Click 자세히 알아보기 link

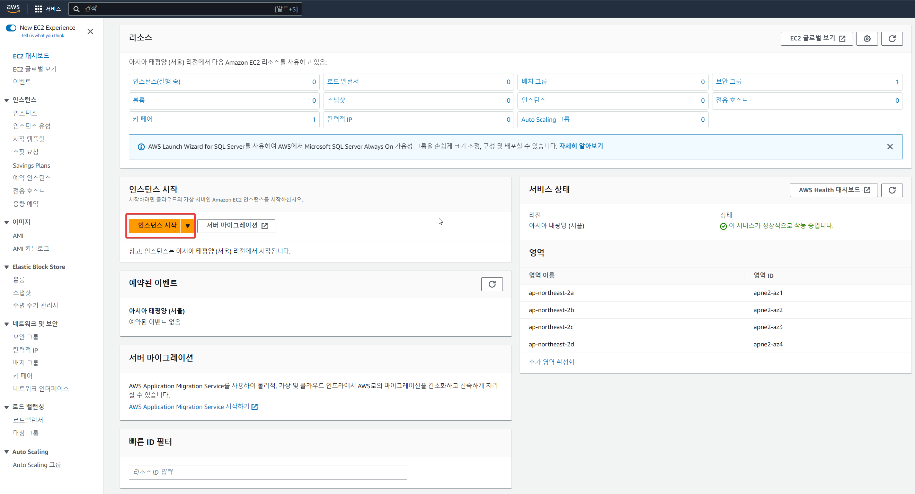point(581,146)
